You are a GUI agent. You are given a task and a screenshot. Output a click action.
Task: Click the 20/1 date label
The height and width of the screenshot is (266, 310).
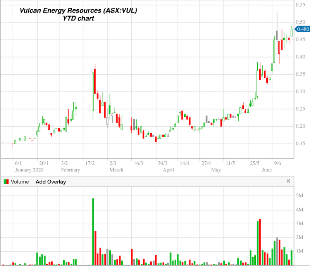click(44, 163)
